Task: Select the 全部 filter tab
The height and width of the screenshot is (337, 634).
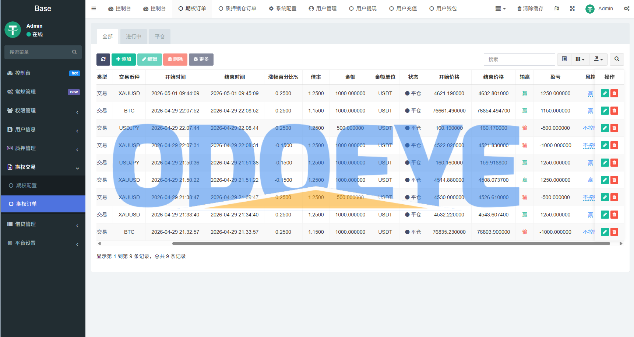Action: [108, 37]
